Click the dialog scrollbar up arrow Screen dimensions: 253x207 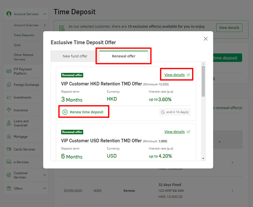click(x=203, y=64)
